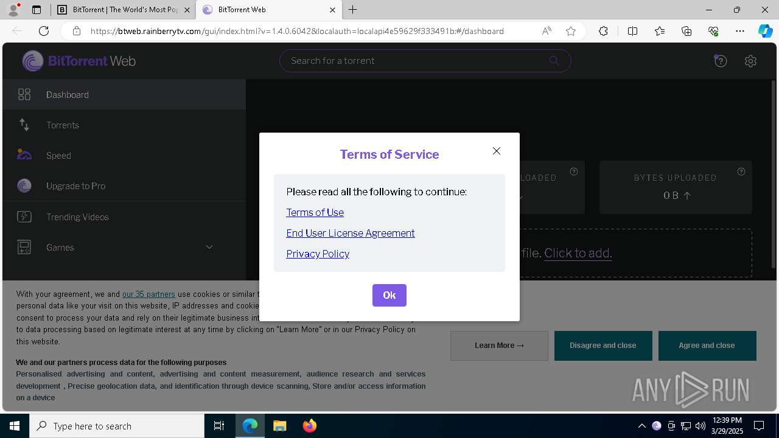Image resolution: width=779 pixels, height=438 pixels.
Task: Click the Trending Videos lightning icon
Action: coord(24,217)
